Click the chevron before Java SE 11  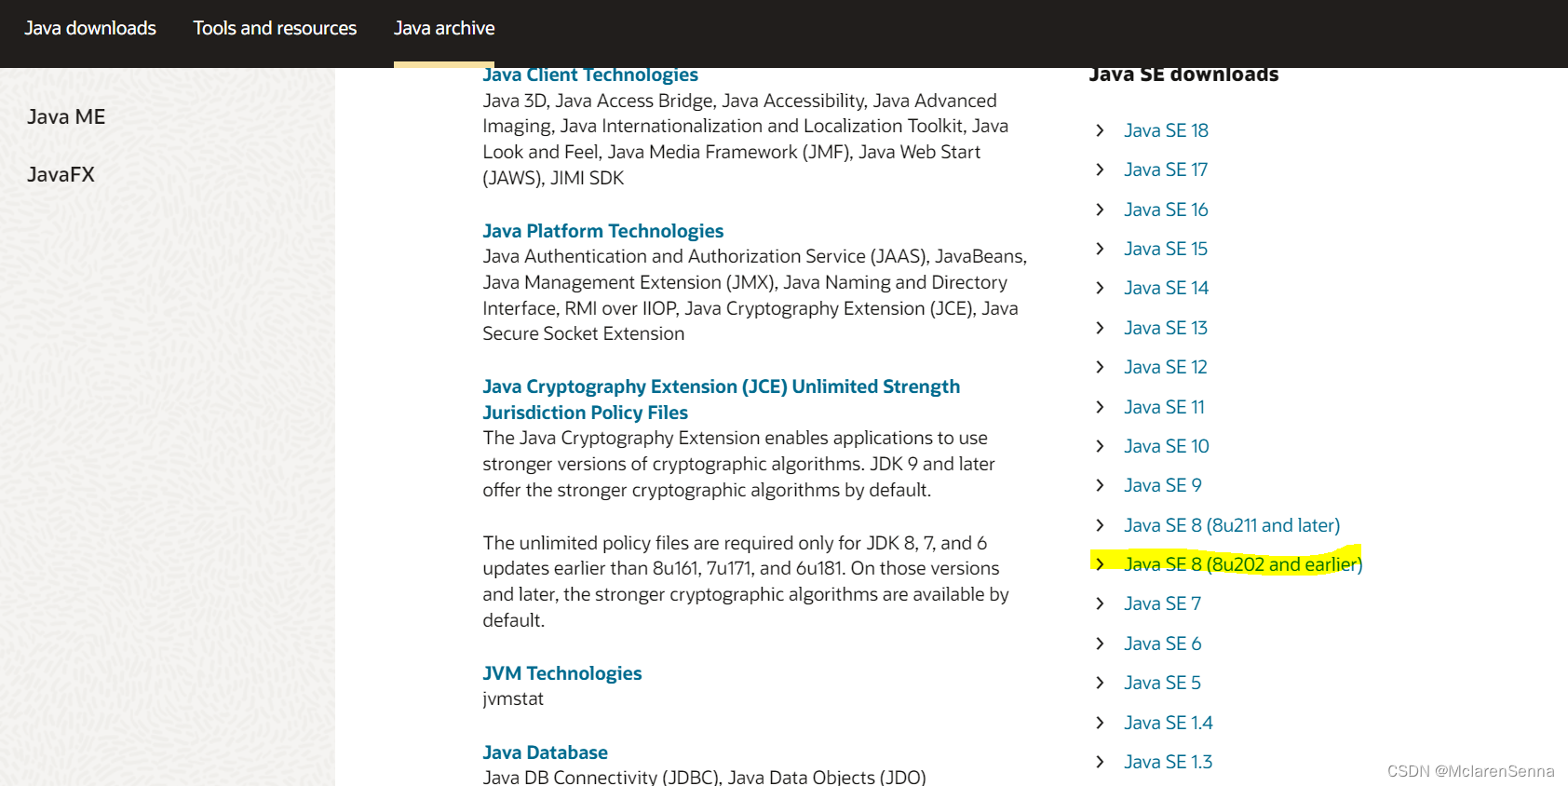(x=1100, y=407)
